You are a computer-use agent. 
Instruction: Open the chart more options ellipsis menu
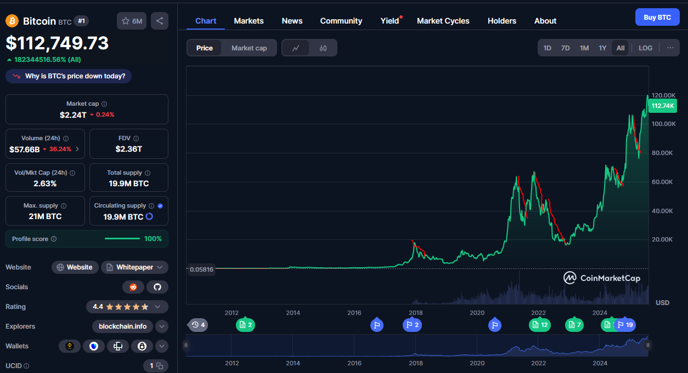tap(670, 48)
